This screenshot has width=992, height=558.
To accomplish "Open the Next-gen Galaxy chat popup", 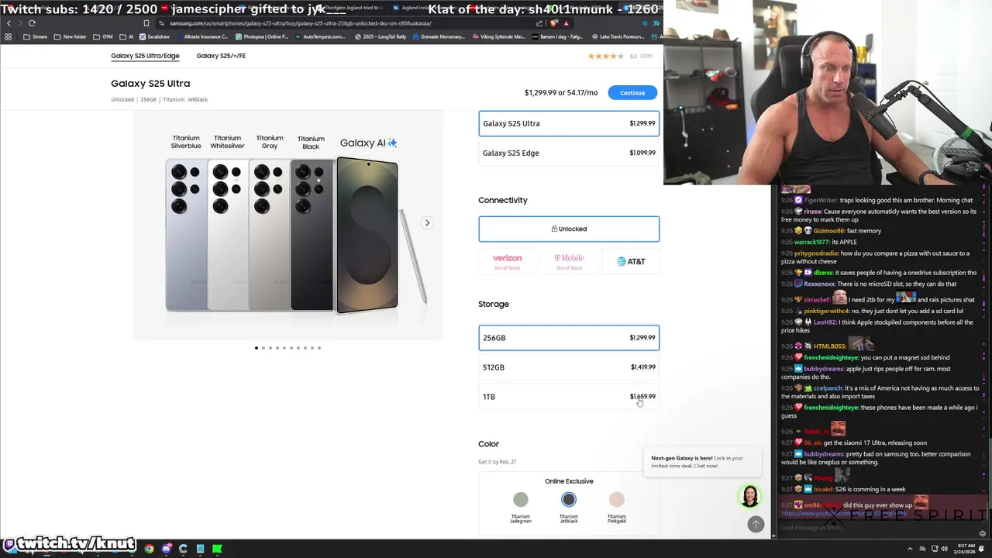I will click(x=703, y=462).
